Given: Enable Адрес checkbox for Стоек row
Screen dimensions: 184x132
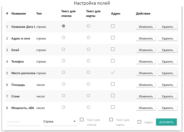Looking at the screenshot, I should point(113,96).
